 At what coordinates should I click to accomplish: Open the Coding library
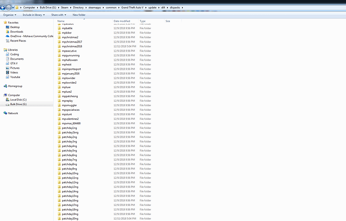pyautogui.click(x=15, y=54)
